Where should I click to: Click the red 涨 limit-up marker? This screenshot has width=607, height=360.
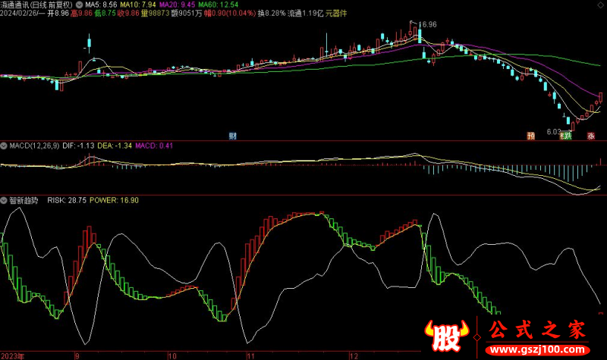591,136
